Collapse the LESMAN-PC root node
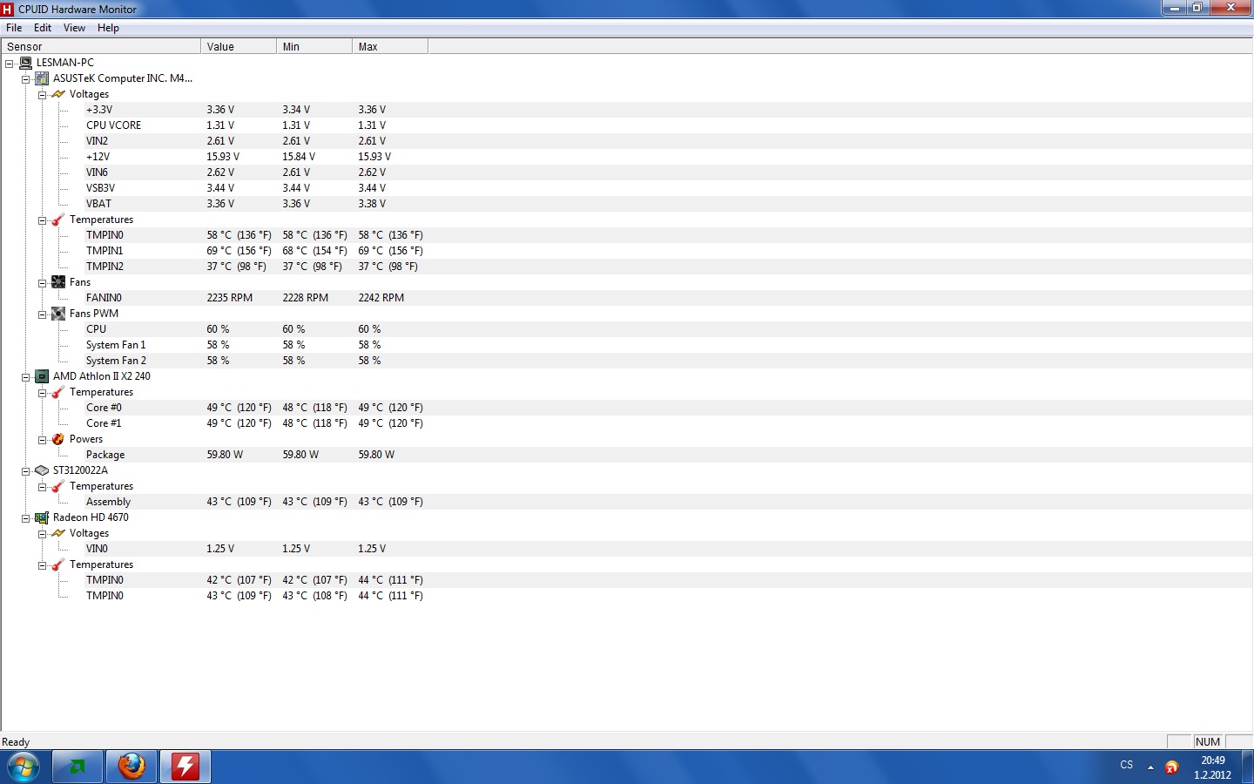 pos(9,64)
